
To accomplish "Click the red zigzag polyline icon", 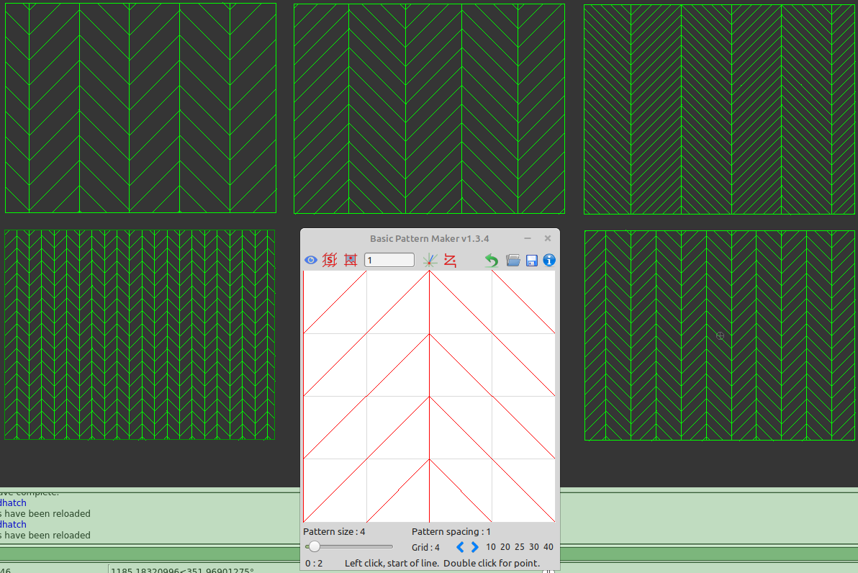I will click(450, 260).
